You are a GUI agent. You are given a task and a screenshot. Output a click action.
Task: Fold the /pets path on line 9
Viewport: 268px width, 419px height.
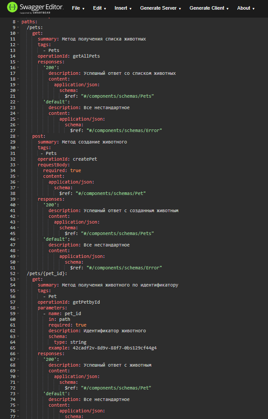tap(18, 28)
